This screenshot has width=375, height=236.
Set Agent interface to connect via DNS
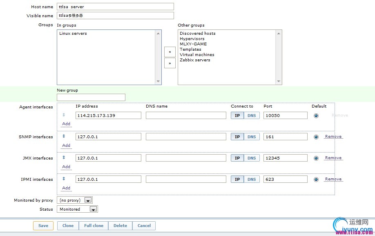[x=252, y=115]
